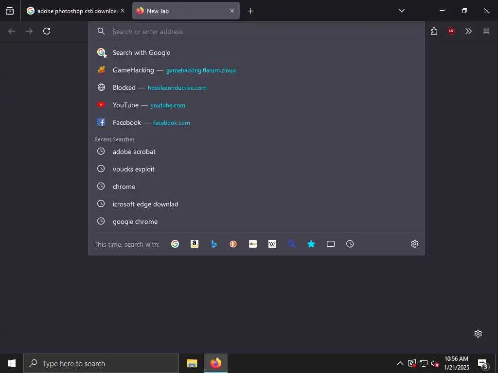Focus the Search or enter address field

(257, 32)
